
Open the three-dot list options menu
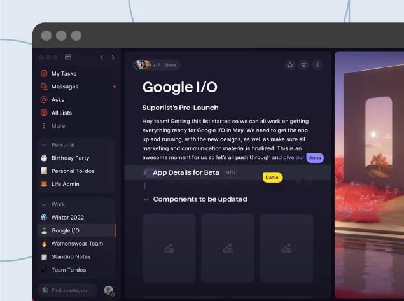point(317,65)
